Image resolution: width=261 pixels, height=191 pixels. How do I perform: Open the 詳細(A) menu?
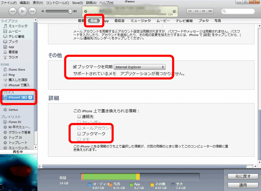(91, 3)
